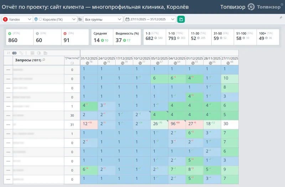Click the frequency value 30 cell
This screenshot has height=187, width=285.
(x=72, y=115)
